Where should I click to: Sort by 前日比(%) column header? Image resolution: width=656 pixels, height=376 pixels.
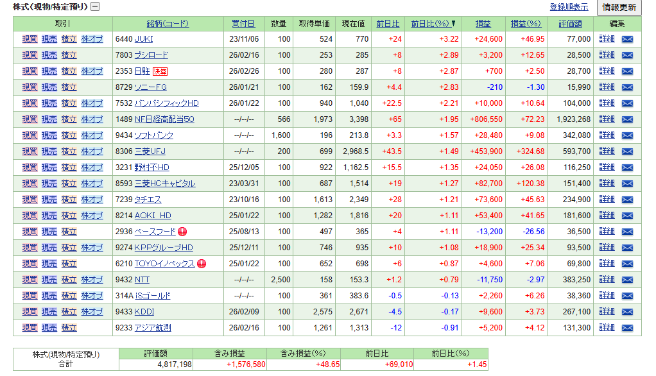coord(433,24)
